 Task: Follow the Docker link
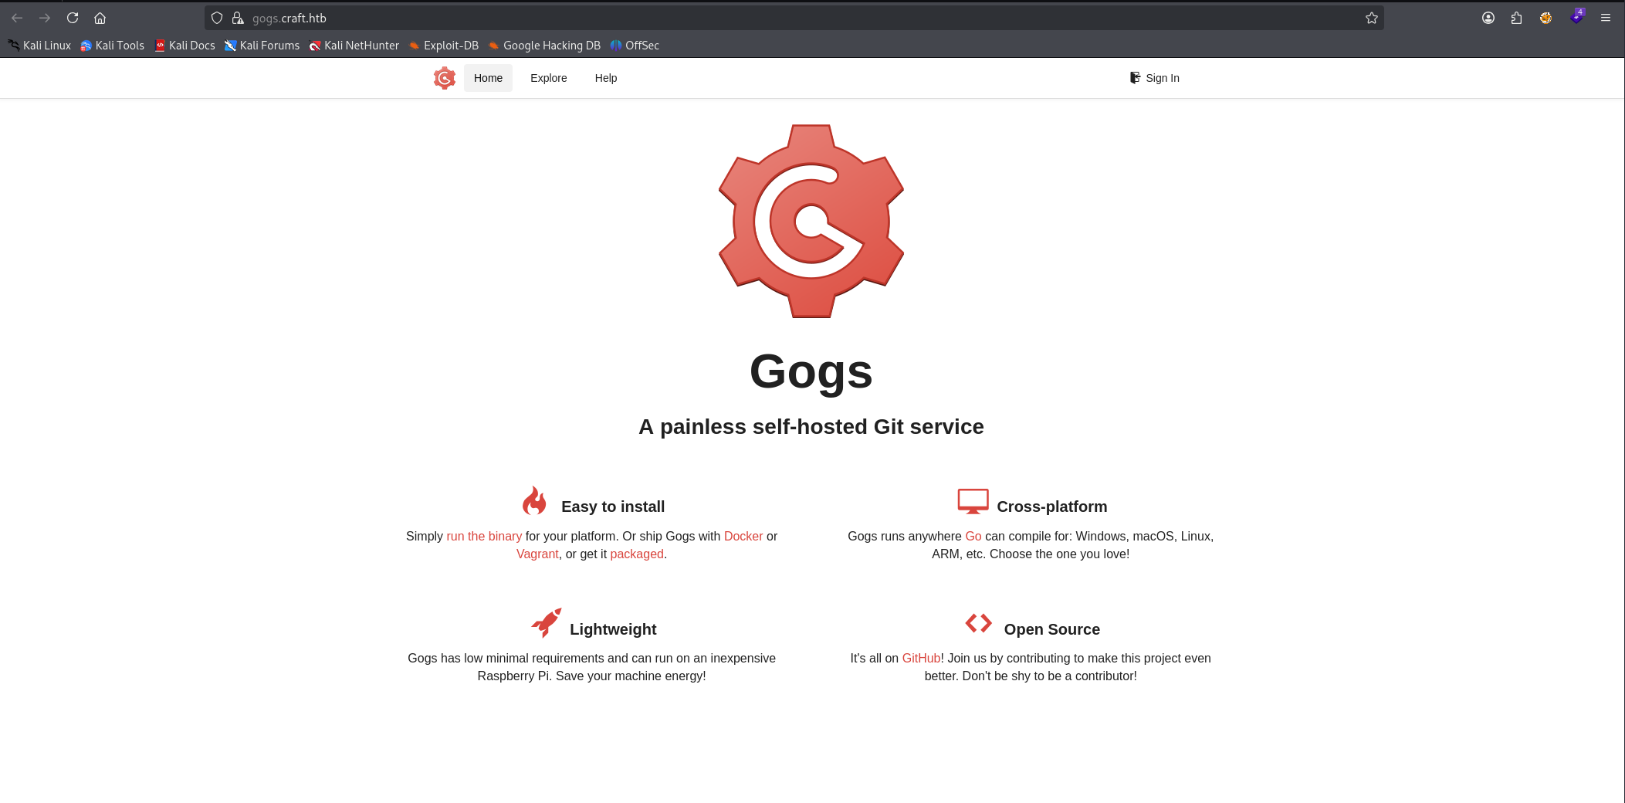743,536
